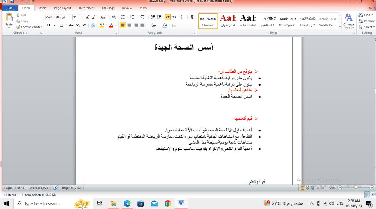
Task: Increase paragraph indent
Action: [x=159, y=17]
